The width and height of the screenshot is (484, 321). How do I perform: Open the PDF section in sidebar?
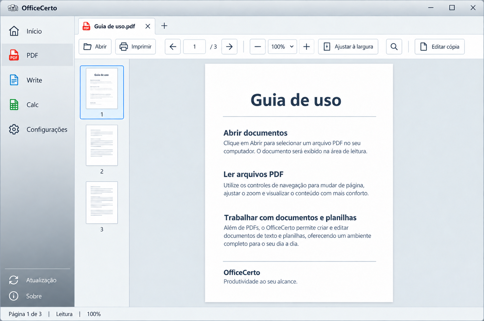pos(37,55)
